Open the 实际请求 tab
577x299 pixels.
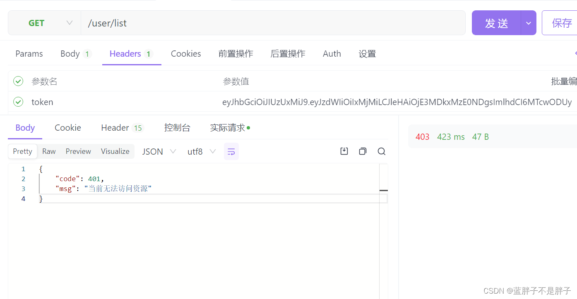point(230,128)
